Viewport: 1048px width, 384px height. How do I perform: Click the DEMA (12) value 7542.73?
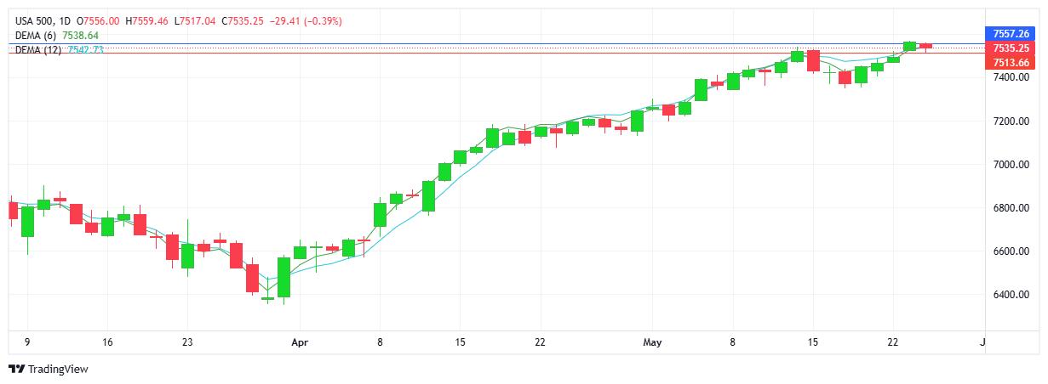tap(86, 50)
